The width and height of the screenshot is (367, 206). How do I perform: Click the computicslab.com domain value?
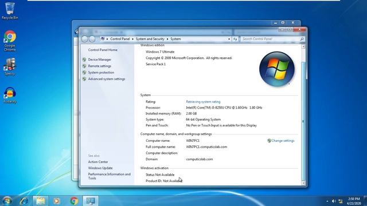coord(200,159)
